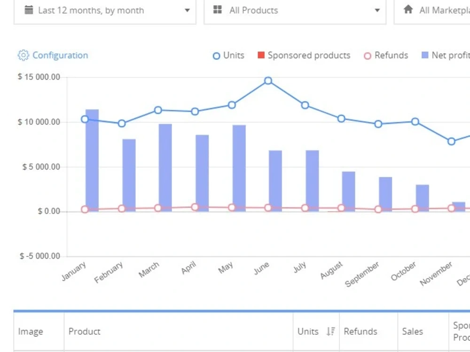Expand the All Products dropdown arrow
Image resolution: width=470 pixels, height=352 pixels.
377,10
